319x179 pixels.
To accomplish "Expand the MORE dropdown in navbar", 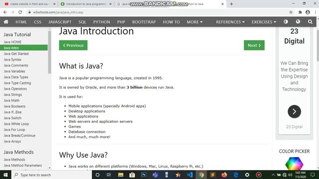I will pos(194,22).
